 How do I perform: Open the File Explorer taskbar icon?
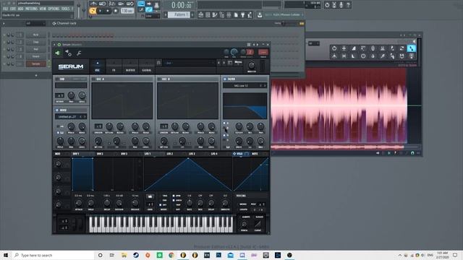[x=124, y=255]
